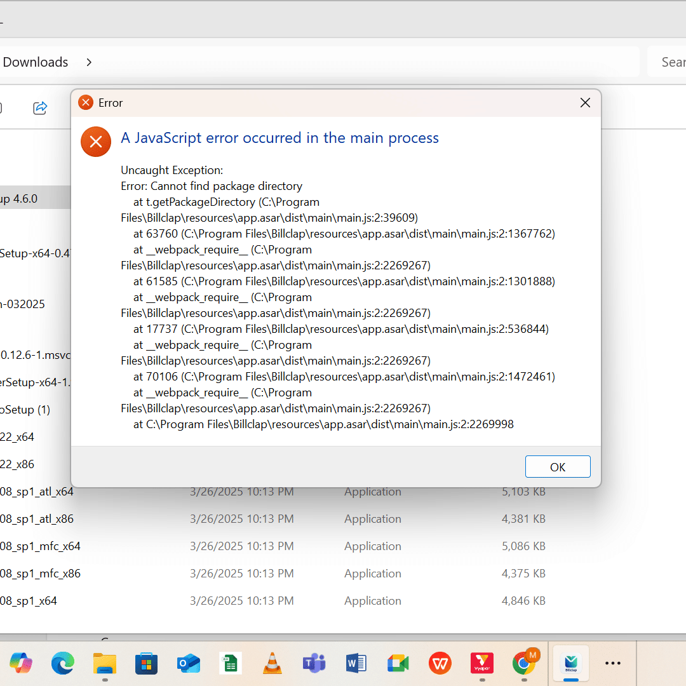Click OK in the error dialog

558,467
